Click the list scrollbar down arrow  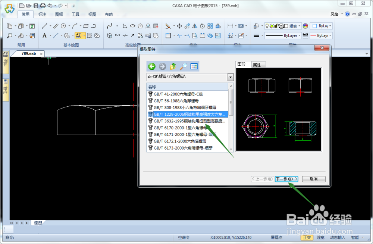coord(231,149)
